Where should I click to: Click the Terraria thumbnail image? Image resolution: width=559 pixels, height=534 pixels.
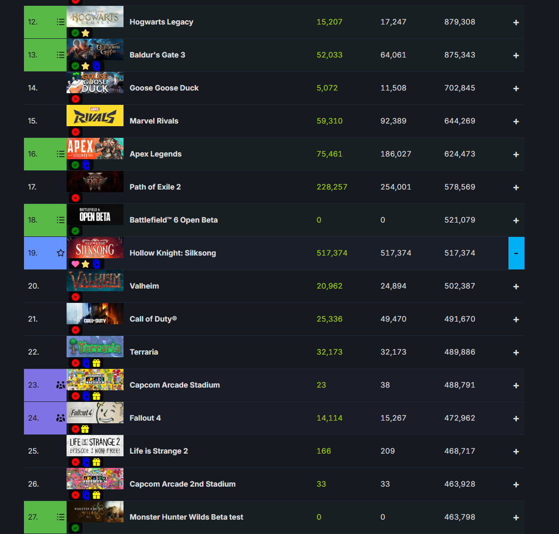[95, 347]
